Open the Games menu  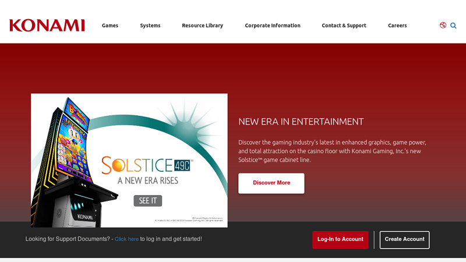click(x=110, y=26)
